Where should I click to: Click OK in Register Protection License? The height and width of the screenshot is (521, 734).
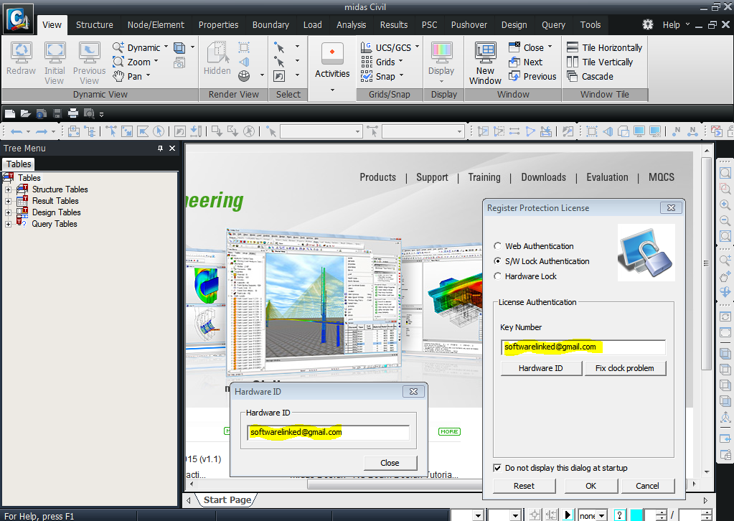pos(591,486)
